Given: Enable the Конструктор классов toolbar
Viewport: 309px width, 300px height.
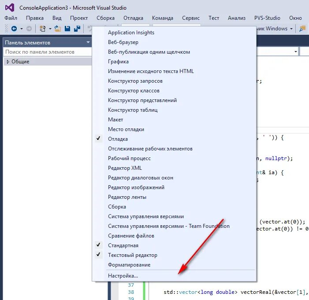Looking at the screenshot, I should (x=175, y=91).
